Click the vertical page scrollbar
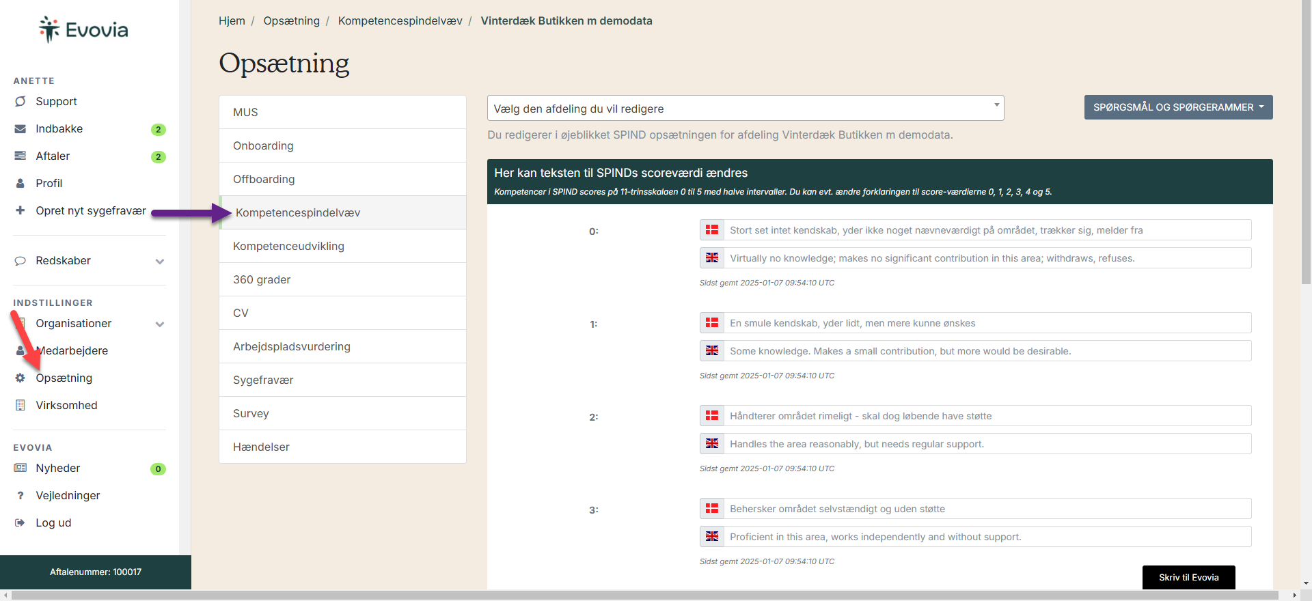The width and height of the screenshot is (1312, 601). pyautogui.click(x=1306, y=143)
